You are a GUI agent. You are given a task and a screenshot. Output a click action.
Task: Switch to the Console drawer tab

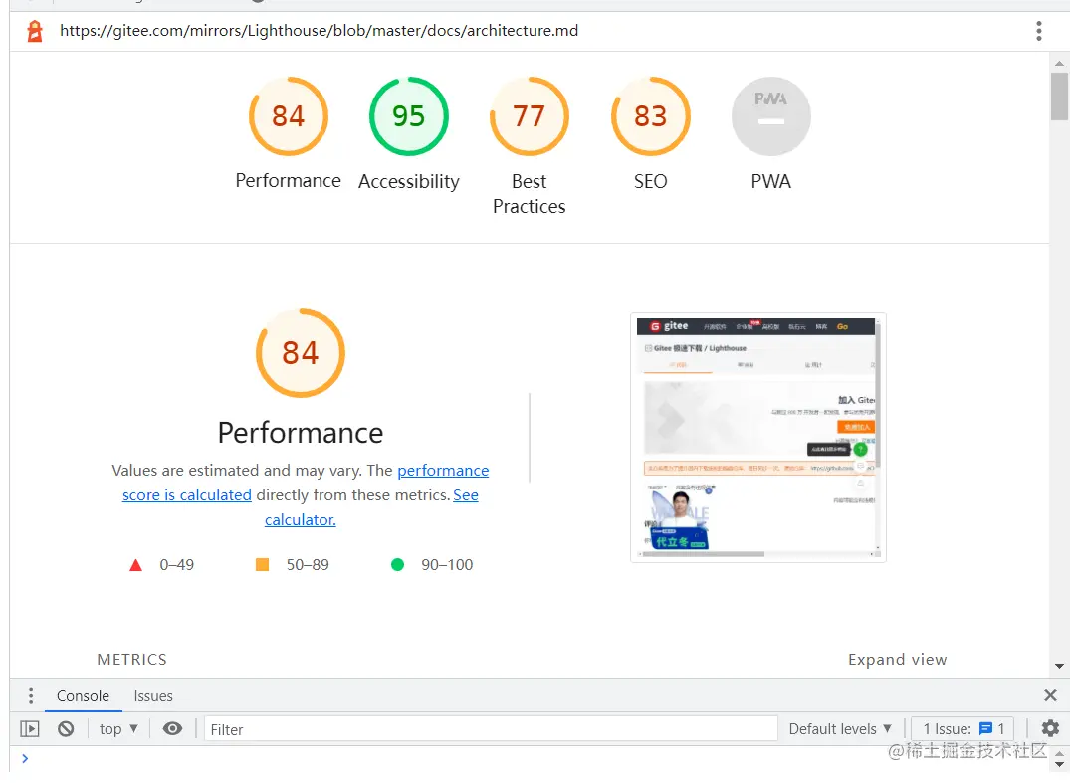83,696
